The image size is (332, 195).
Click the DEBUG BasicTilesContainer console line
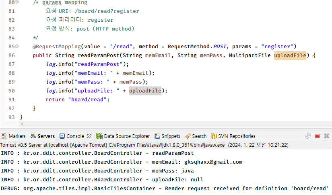(x=165, y=189)
